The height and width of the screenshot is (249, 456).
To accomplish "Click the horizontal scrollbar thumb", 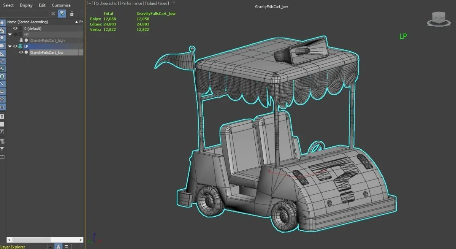I will [32, 240].
